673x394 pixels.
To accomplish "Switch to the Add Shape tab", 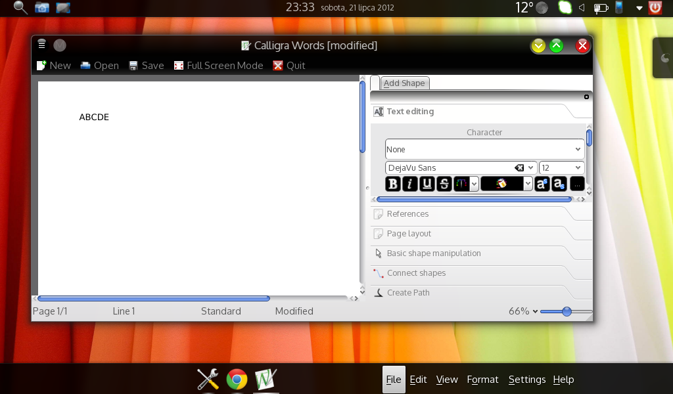I will point(404,83).
